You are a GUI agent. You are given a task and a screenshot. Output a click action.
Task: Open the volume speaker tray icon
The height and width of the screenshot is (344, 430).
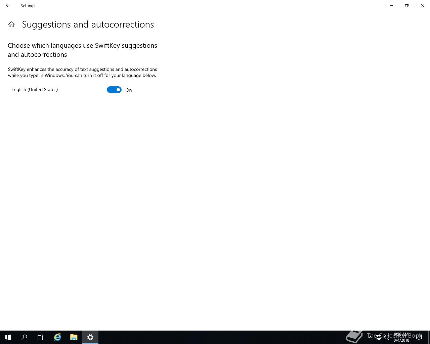point(387,337)
